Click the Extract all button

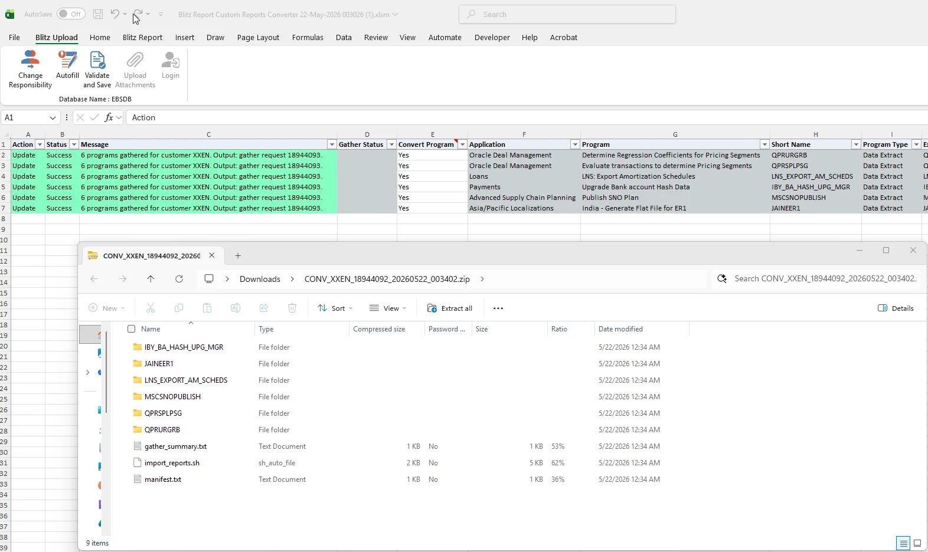click(x=450, y=308)
